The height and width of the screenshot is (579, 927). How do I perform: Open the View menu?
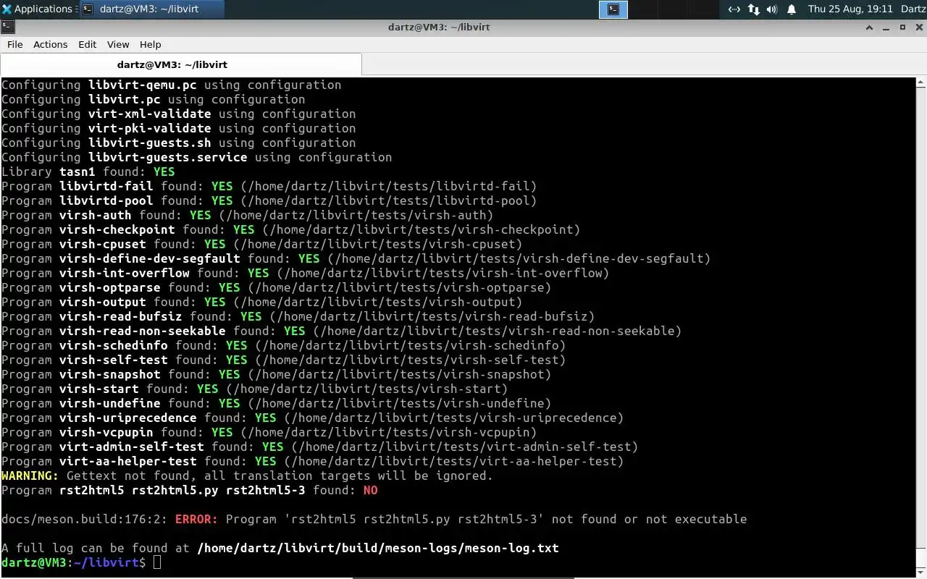click(118, 44)
